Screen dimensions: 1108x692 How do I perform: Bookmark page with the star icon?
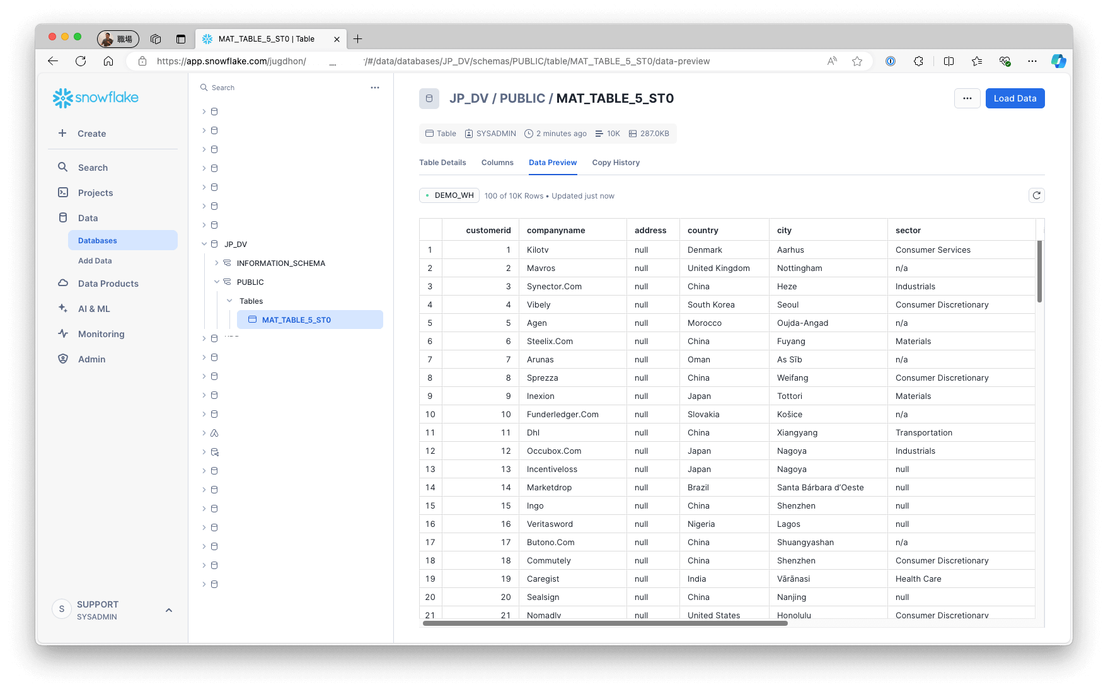857,61
